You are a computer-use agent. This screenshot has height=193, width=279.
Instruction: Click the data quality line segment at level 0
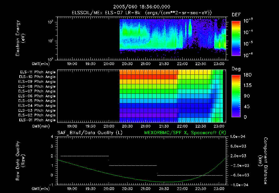coord(190,175)
